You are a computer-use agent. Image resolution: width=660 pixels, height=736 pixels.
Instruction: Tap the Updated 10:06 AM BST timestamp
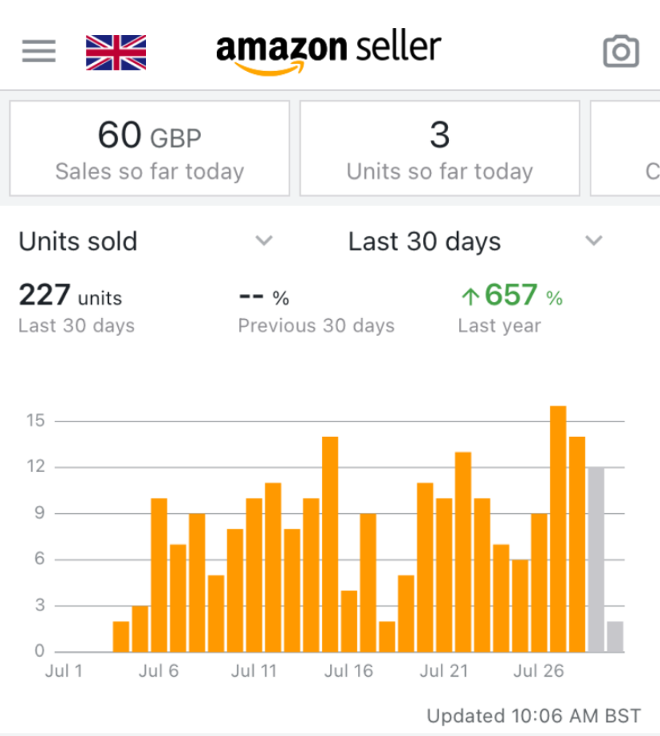coord(534,715)
